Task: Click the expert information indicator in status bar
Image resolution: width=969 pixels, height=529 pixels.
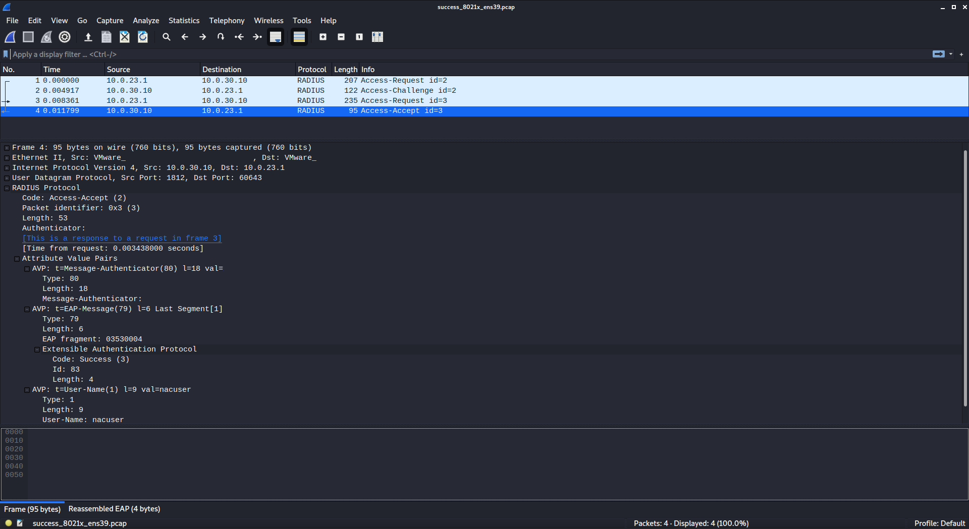Action: [x=9, y=523]
